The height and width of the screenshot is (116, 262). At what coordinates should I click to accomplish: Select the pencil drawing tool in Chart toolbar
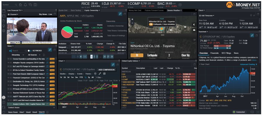[x=100, y=74]
